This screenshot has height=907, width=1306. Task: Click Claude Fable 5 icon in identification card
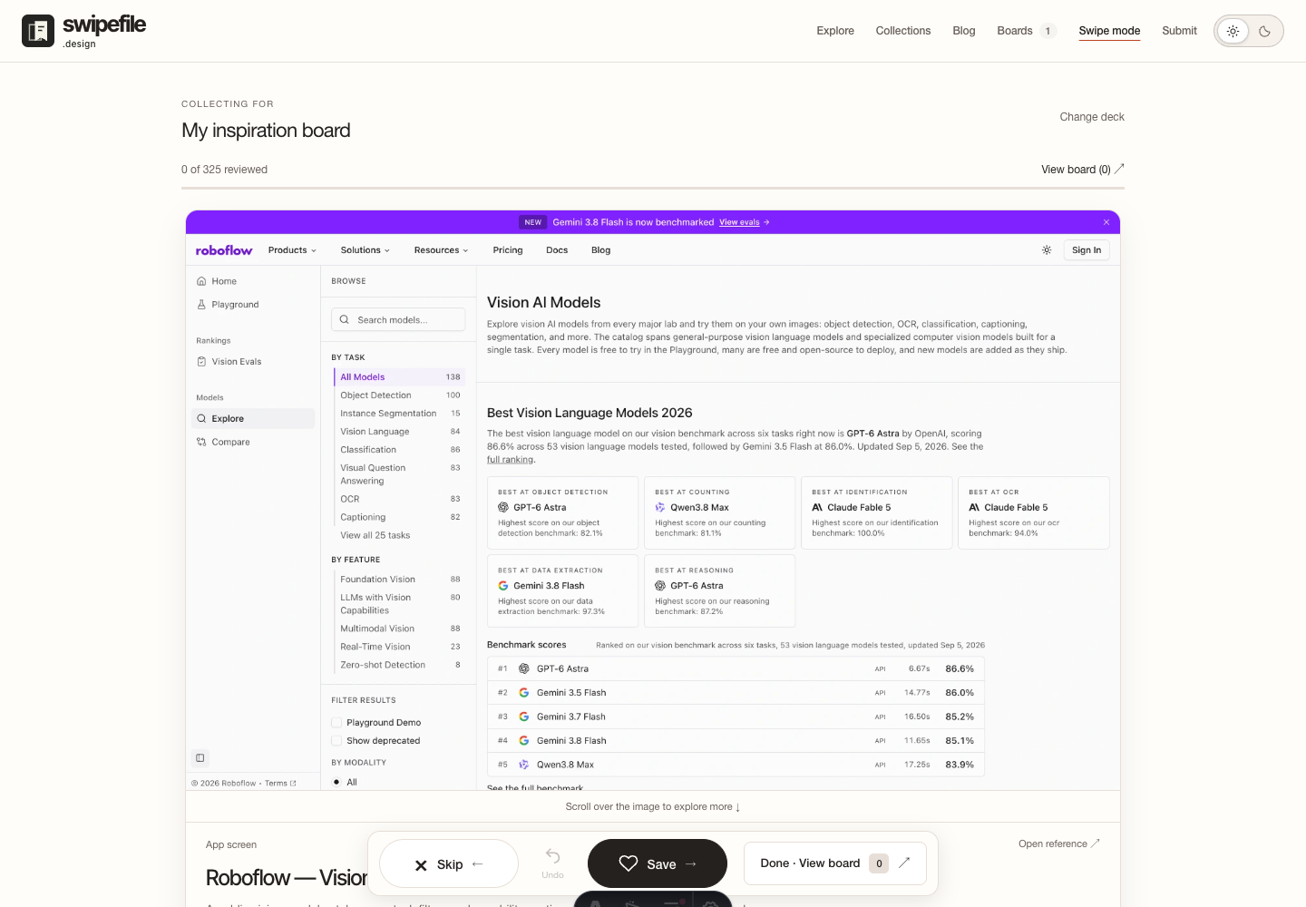(x=817, y=508)
